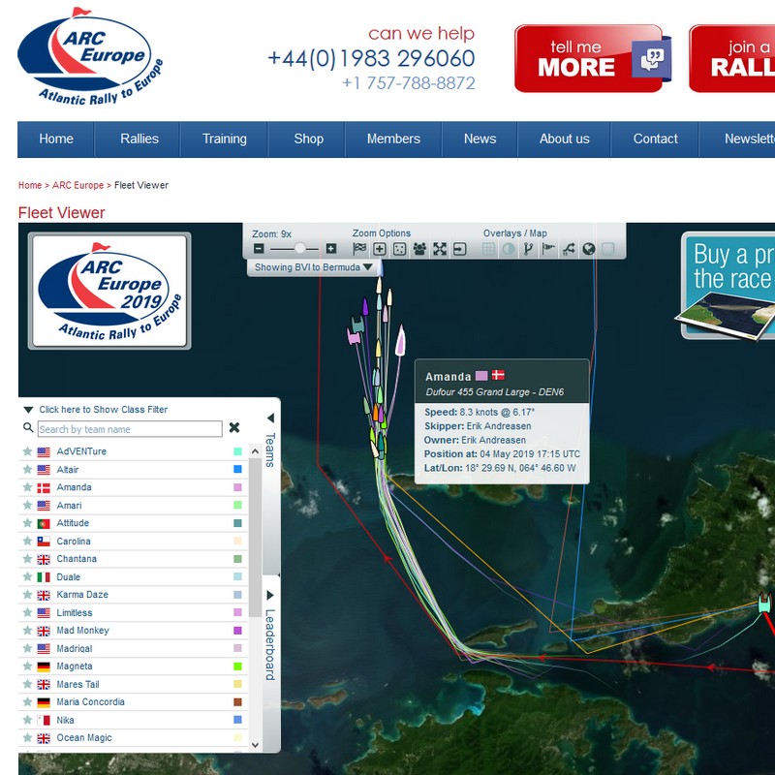The height and width of the screenshot is (775, 775).
Task: Click the zoom out minus button
Action: [x=259, y=249]
